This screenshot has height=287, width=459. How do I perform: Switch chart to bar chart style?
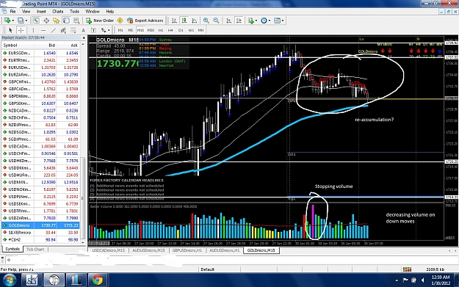[174, 21]
